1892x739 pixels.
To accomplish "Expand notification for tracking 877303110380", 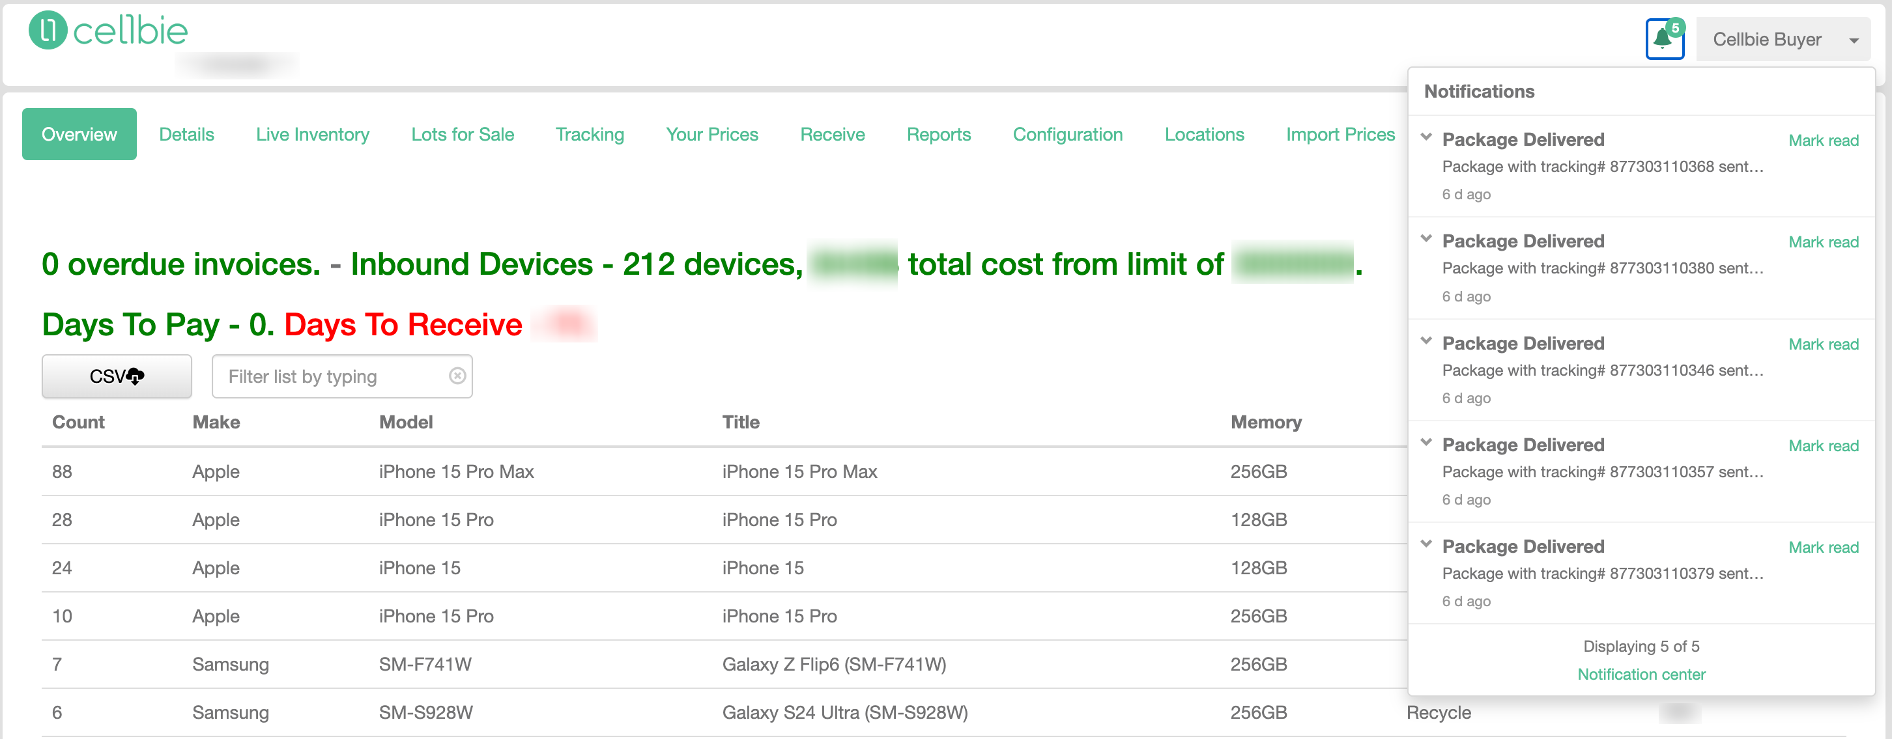I will pyautogui.click(x=1426, y=239).
